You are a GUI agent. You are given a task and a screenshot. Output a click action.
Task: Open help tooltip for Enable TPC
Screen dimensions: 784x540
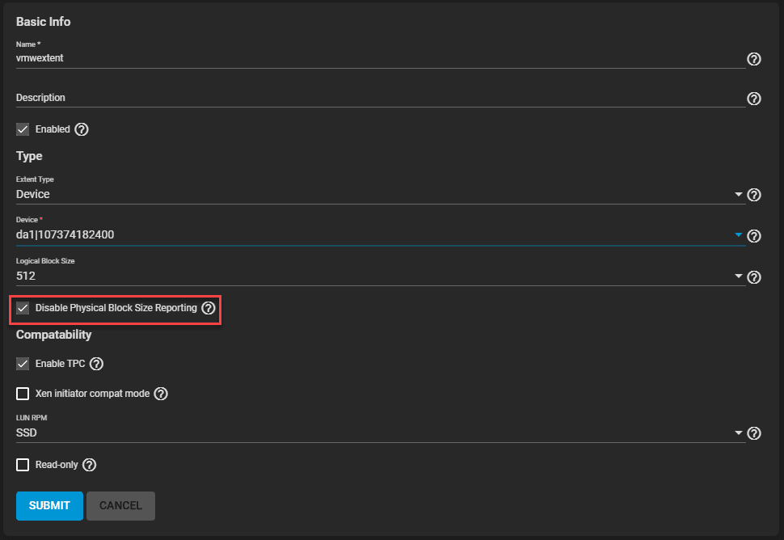(x=97, y=364)
